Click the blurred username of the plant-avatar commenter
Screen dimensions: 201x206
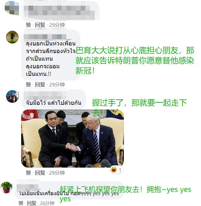point(27,187)
